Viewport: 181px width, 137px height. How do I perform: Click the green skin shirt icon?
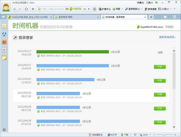point(156,3)
